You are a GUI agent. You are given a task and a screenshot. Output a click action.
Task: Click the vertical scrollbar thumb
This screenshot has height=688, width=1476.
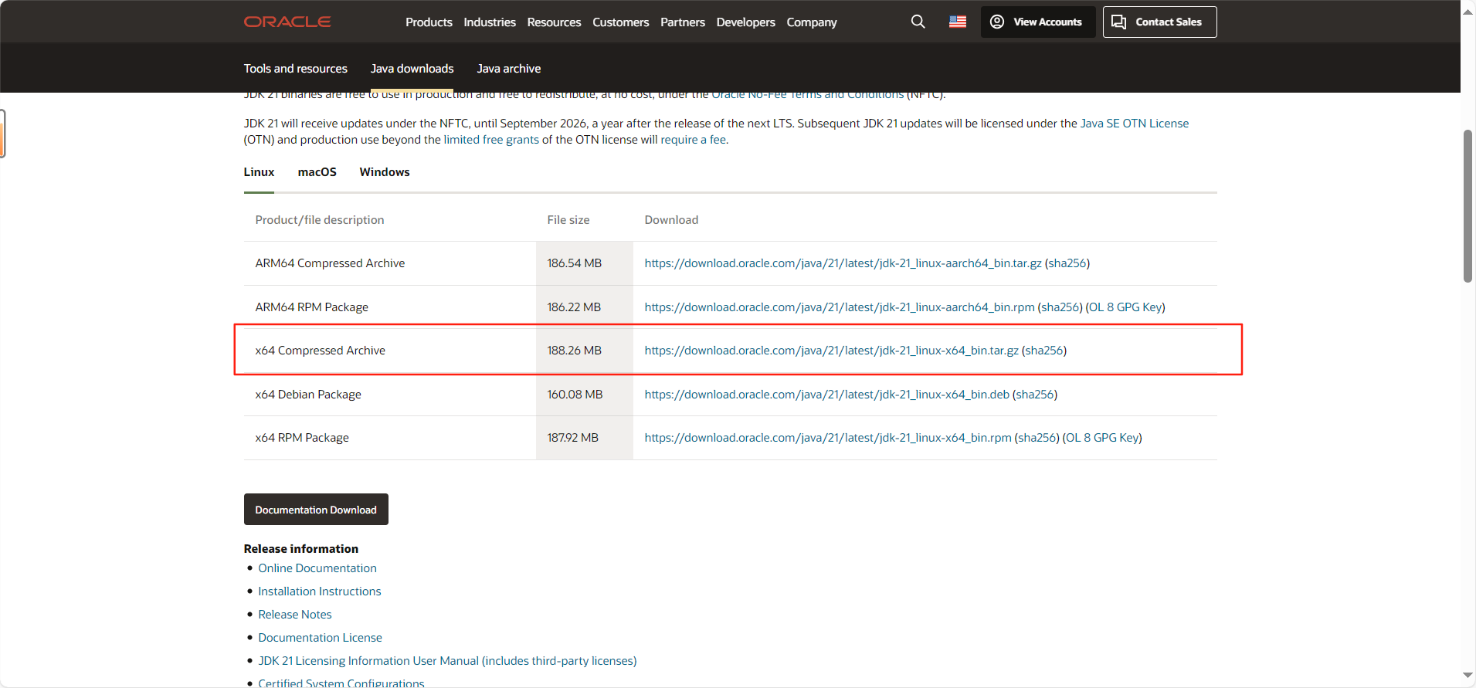point(1468,206)
